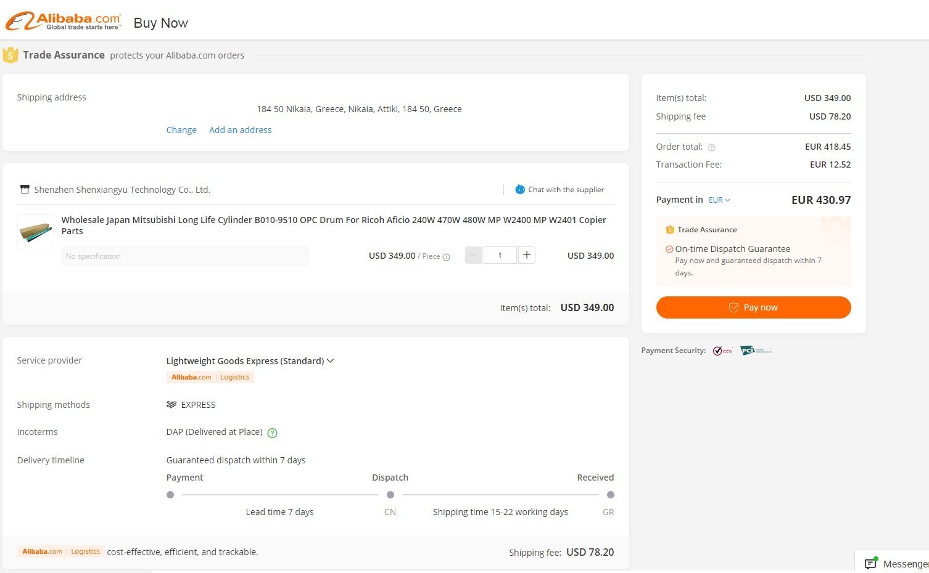Open Chat with the supplier
Viewport: 929px width, 573px height.
(566, 190)
